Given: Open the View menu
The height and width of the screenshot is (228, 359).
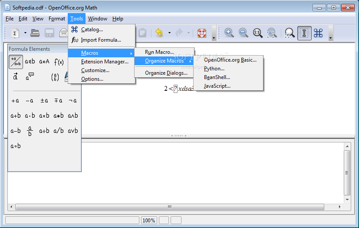Looking at the screenshot, I should tap(38, 19).
